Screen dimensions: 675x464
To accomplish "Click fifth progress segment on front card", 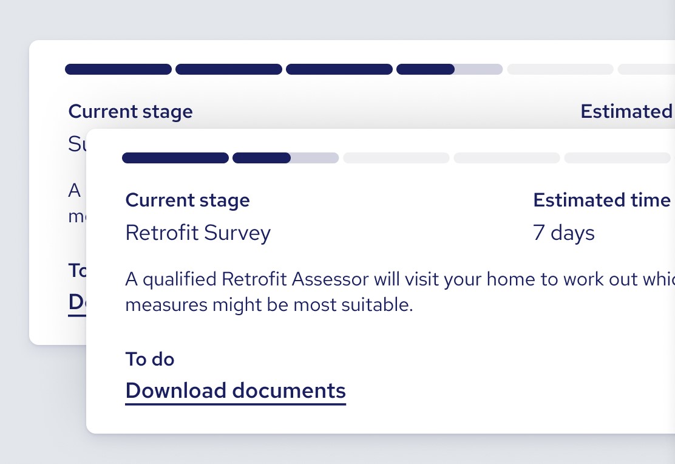I will (x=617, y=158).
